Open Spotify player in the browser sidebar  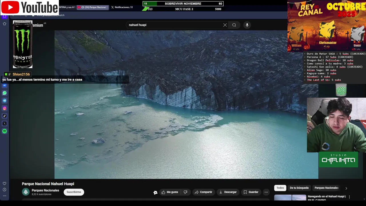click(x=5, y=131)
